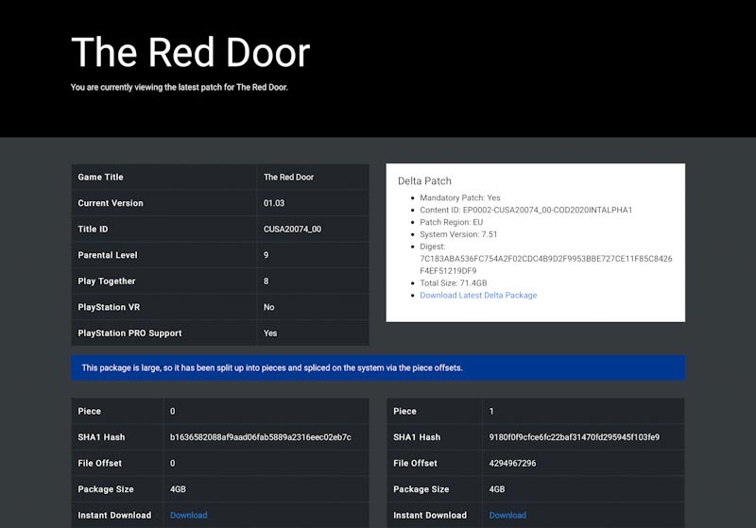Select Title ID value CUSA20074_00
Viewport: 756px width, 528px height.
tap(292, 229)
